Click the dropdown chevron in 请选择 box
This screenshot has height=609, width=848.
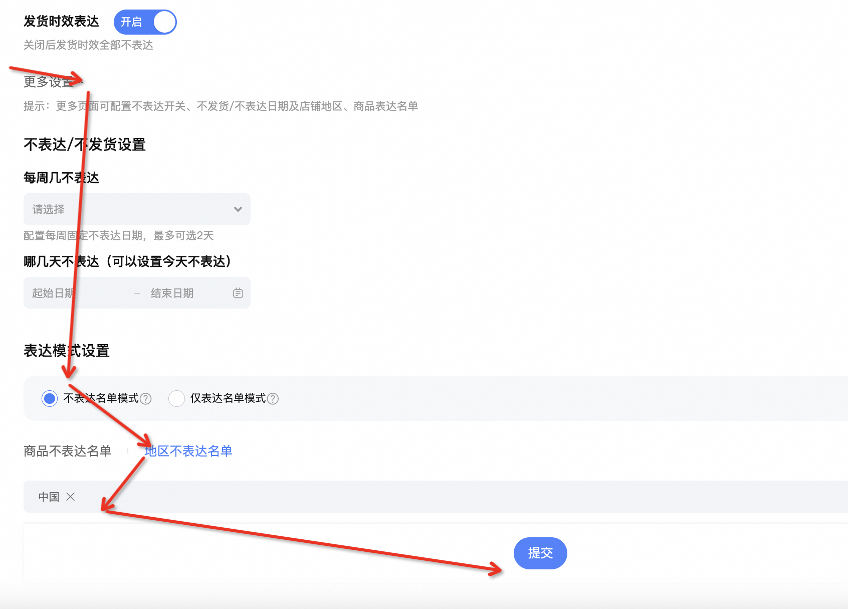[x=238, y=209]
